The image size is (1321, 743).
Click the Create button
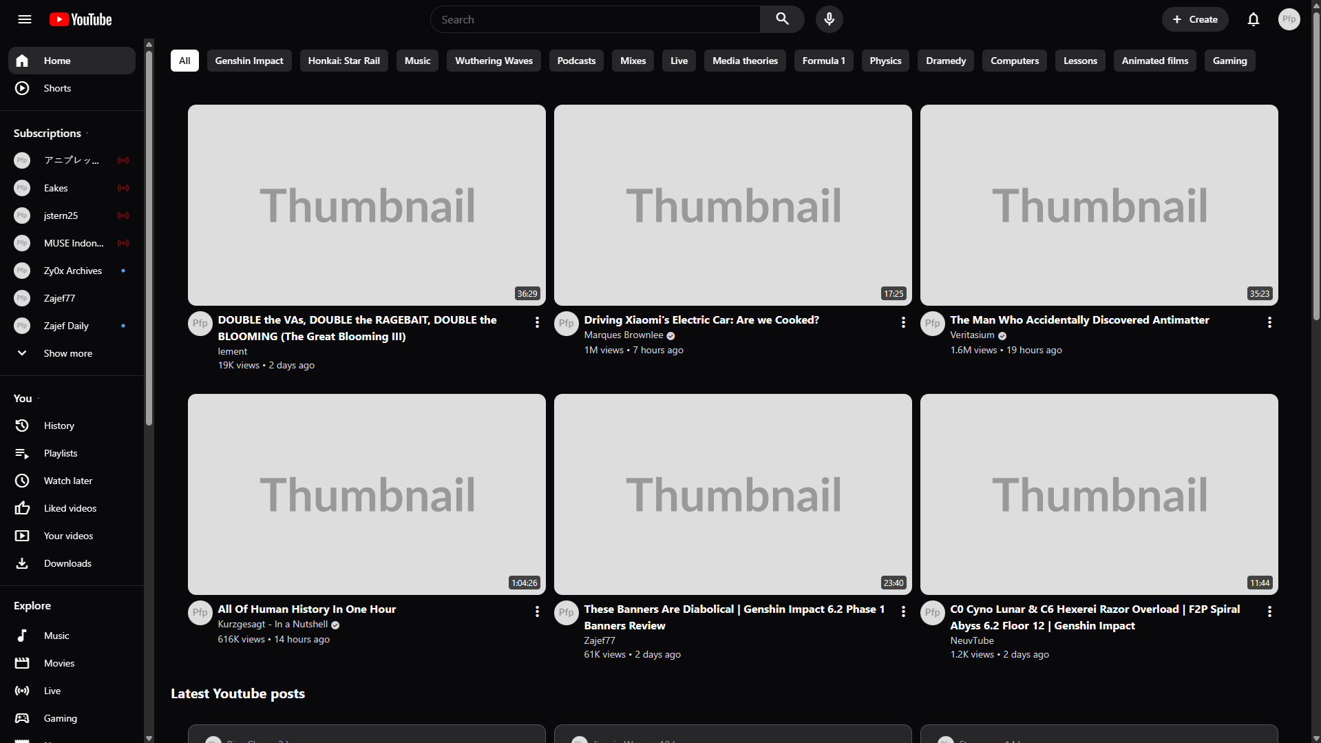tap(1195, 19)
